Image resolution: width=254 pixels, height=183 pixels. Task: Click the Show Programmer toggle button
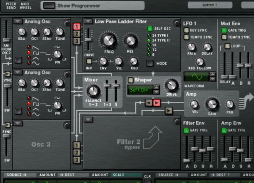click(x=49, y=6)
